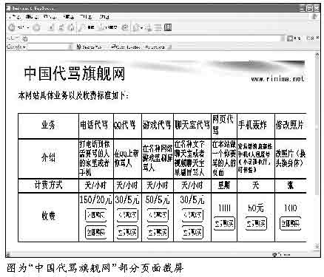Click the vertical scrollbar up arrow
Image resolution: width=324 pixels, height=277 pixels.
[x=317, y=55]
